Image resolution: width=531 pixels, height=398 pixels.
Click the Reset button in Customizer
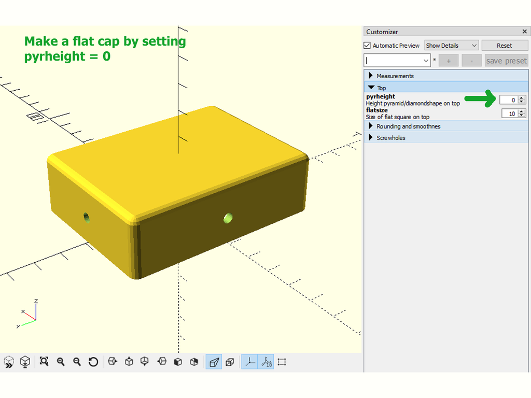(x=505, y=45)
